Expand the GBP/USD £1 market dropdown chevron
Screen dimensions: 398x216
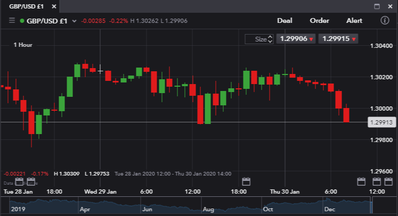point(74,21)
